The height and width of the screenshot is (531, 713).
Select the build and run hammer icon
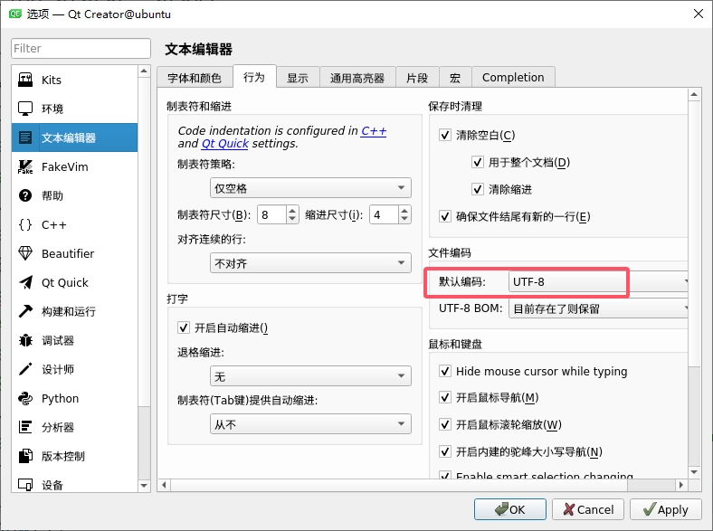tap(25, 312)
